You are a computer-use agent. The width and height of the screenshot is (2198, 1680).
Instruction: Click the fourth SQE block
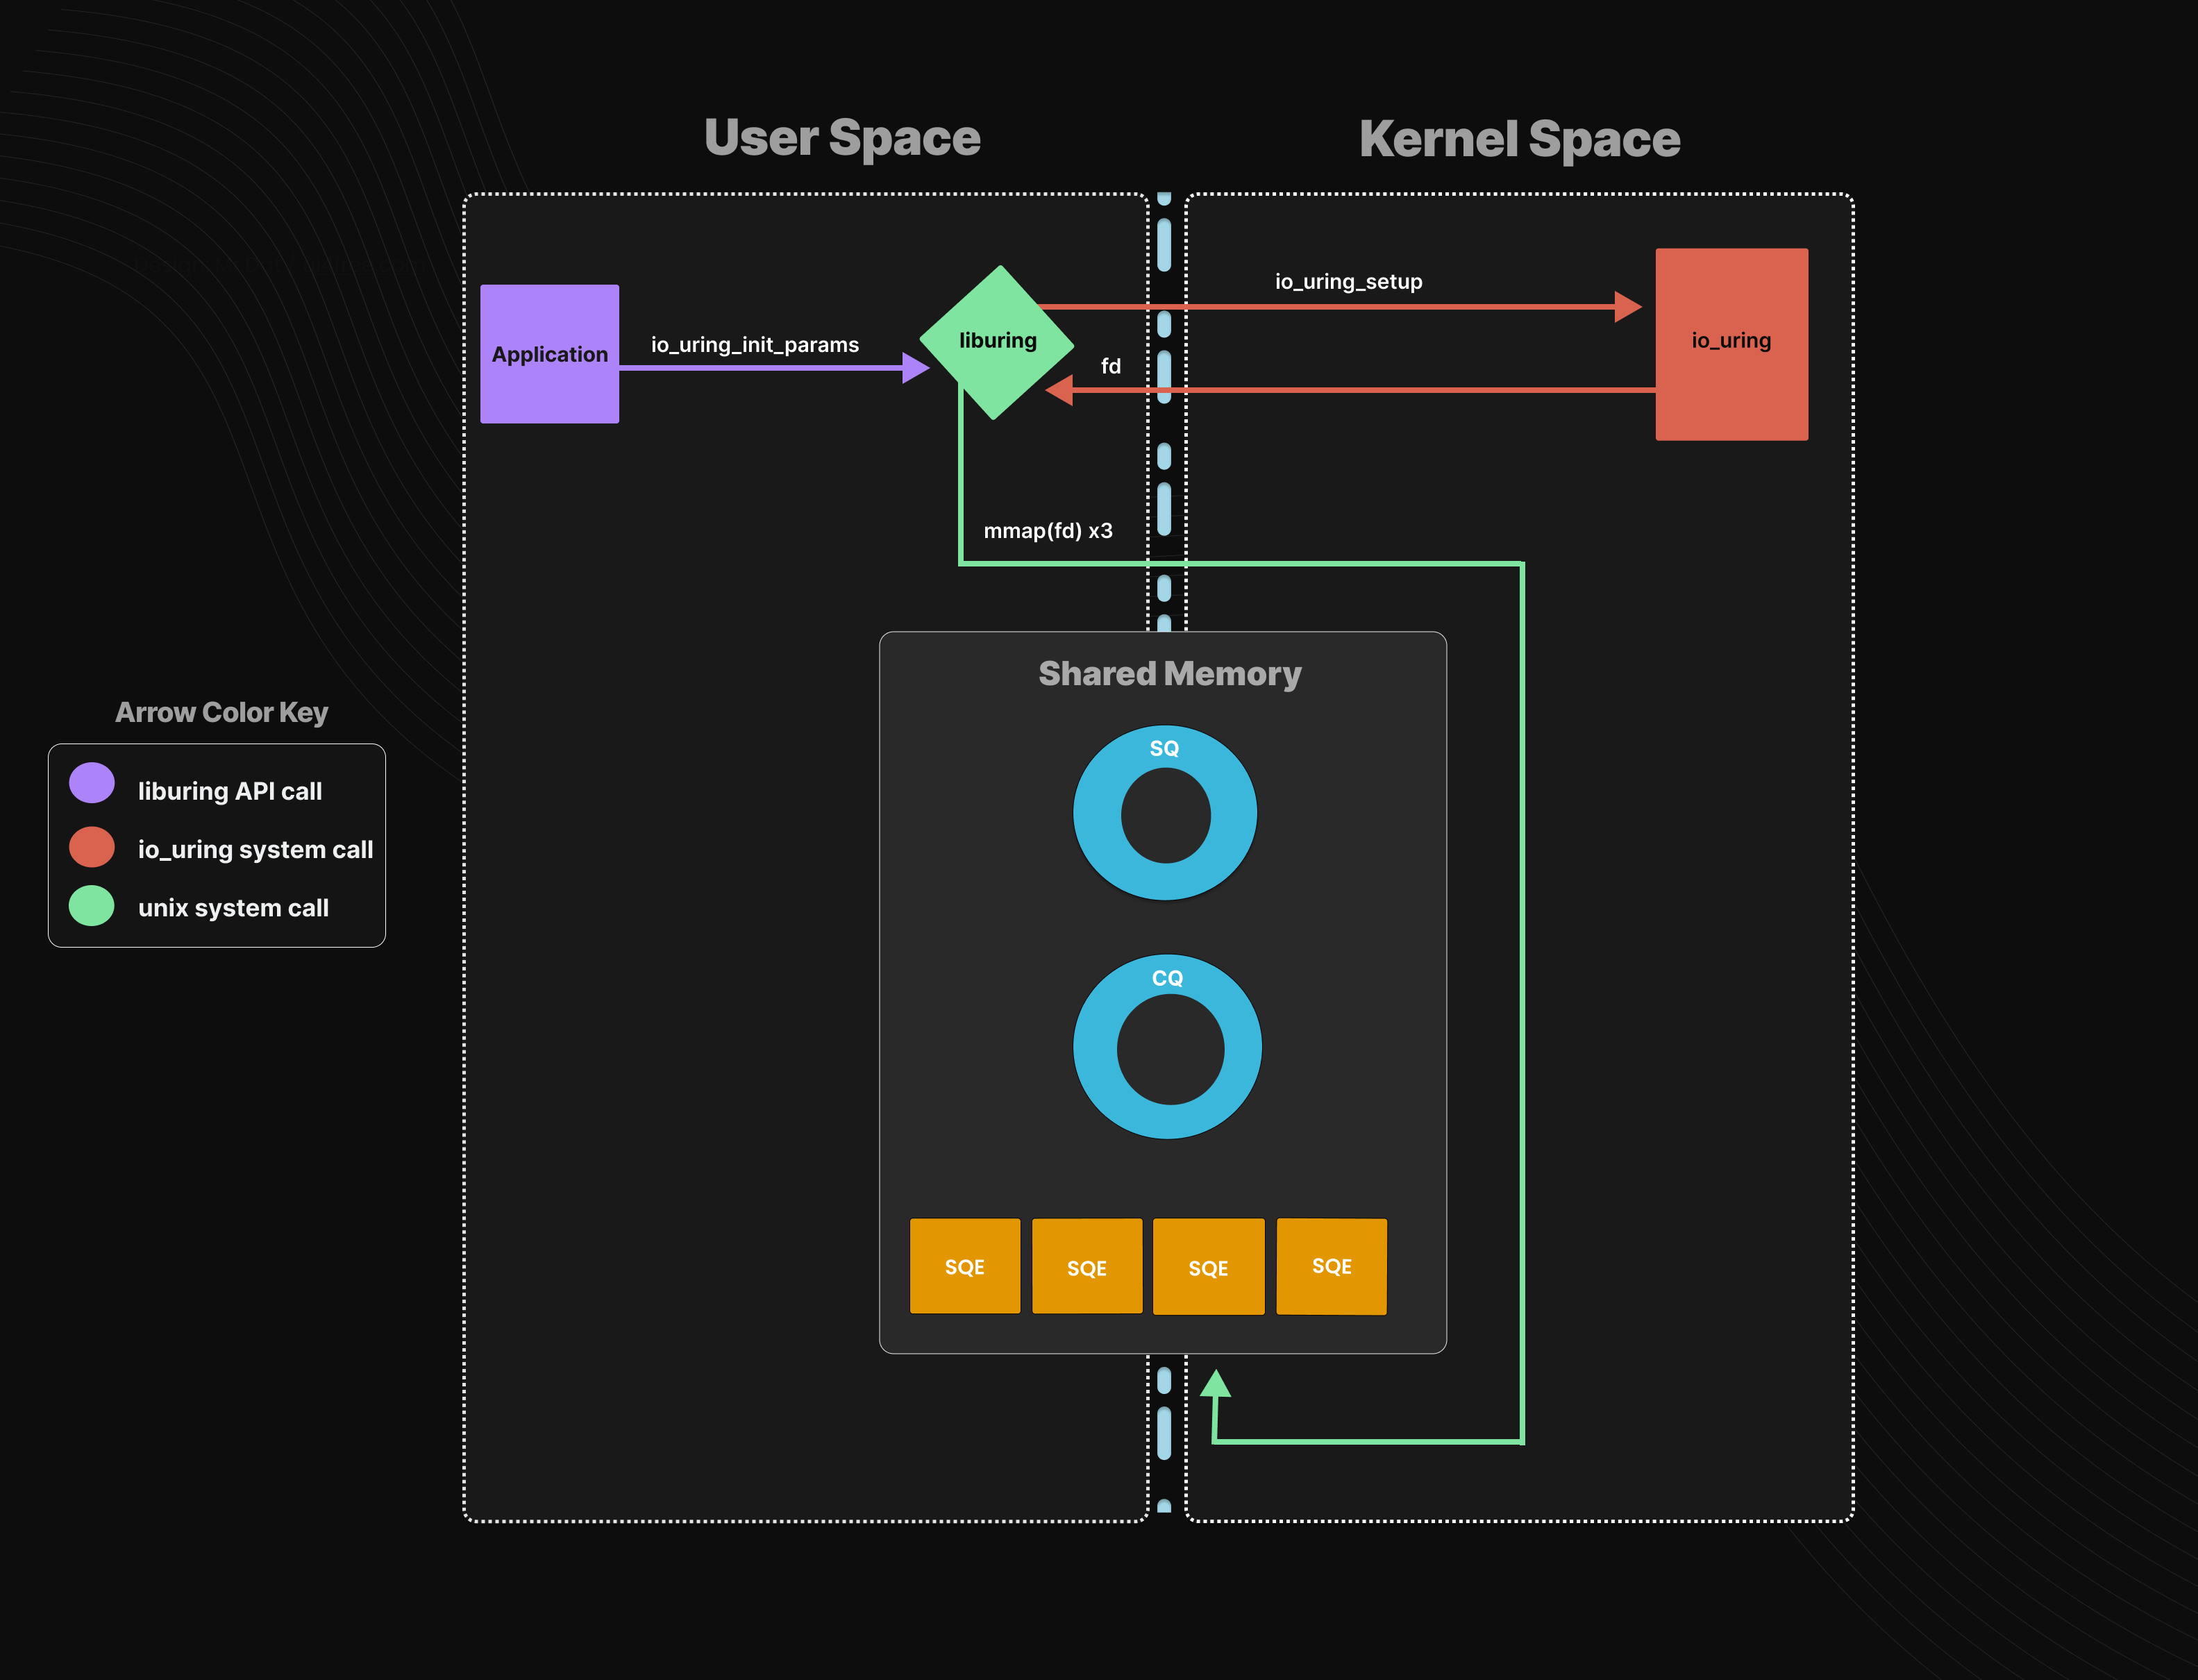(x=1331, y=1266)
